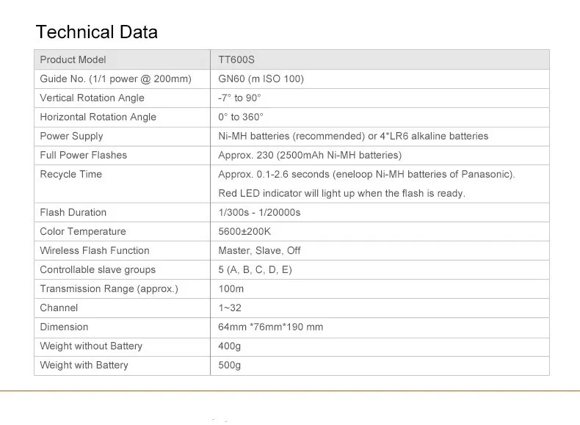Click the TT600S model value
This screenshot has width=580, height=425.
click(x=236, y=59)
